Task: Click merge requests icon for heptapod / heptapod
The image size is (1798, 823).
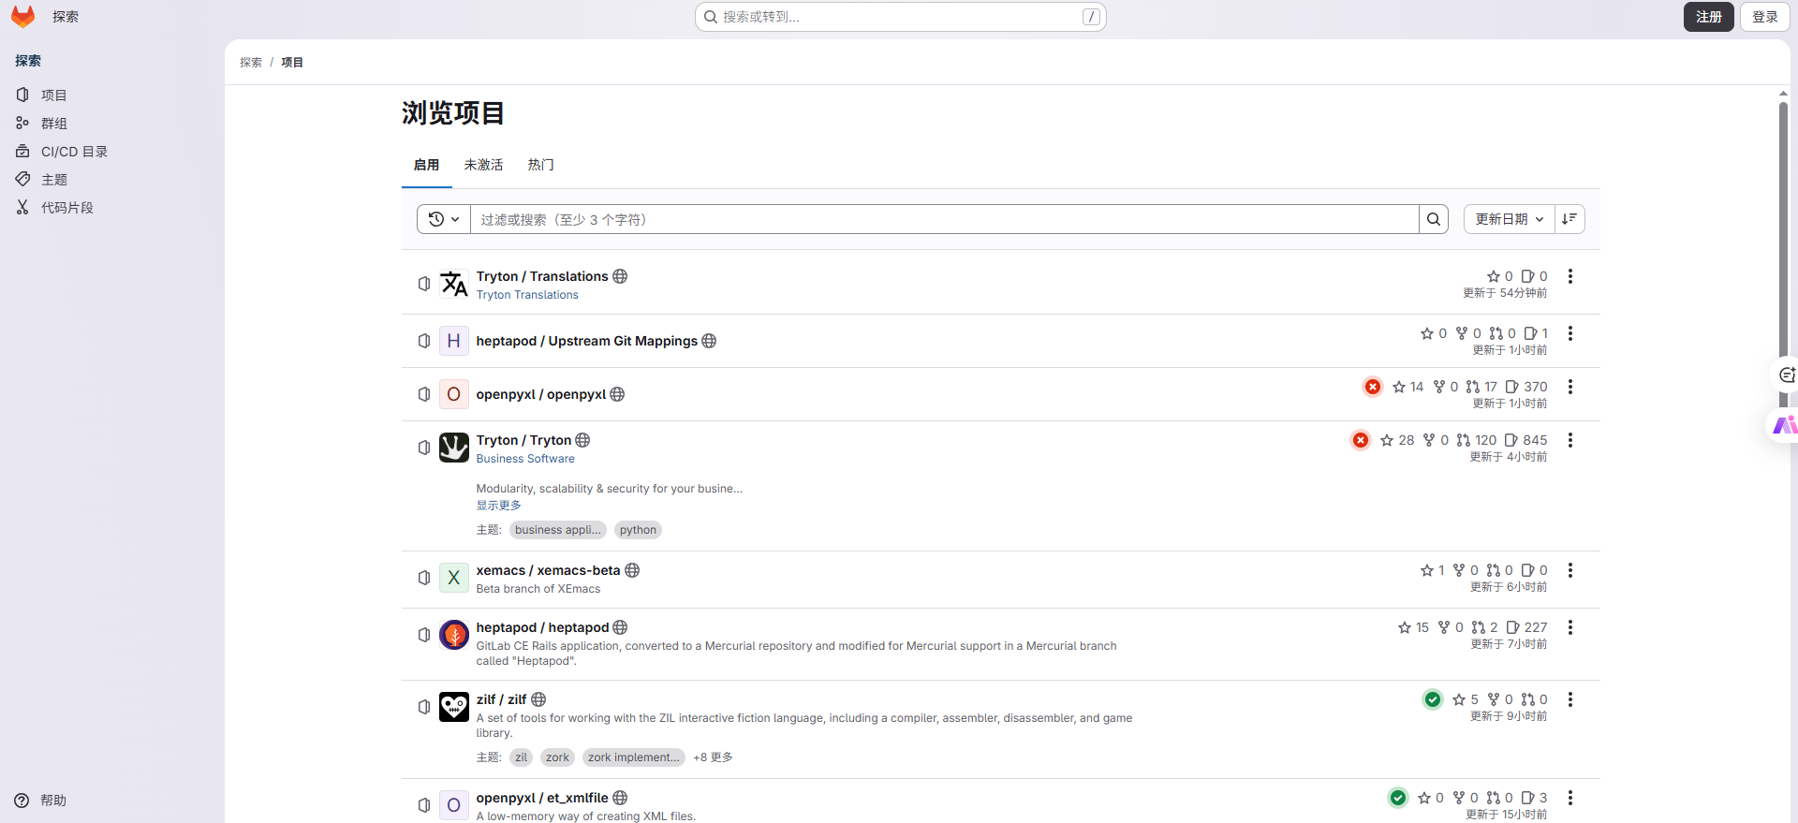Action: click(x=1478, y=627)
